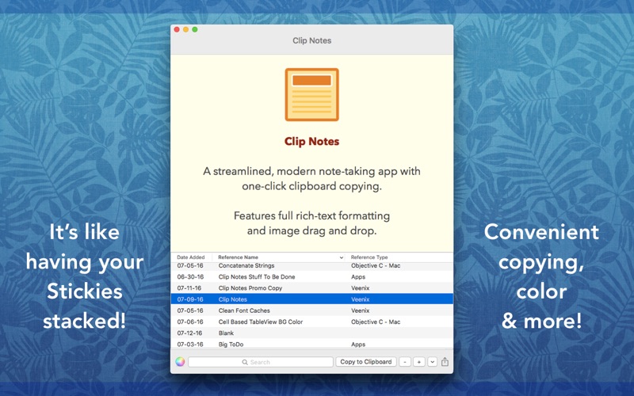Select the Blank note row
The image size is (634, 396).
tap(311, 333)
